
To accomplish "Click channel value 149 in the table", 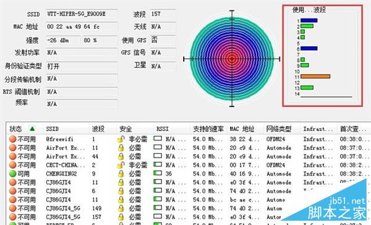I will coord(97,208).
